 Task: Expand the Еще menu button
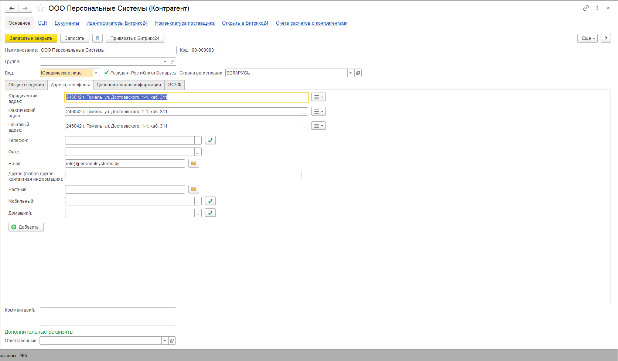[587, 38]
